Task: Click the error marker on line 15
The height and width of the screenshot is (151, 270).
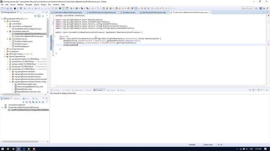Action: 51,45
